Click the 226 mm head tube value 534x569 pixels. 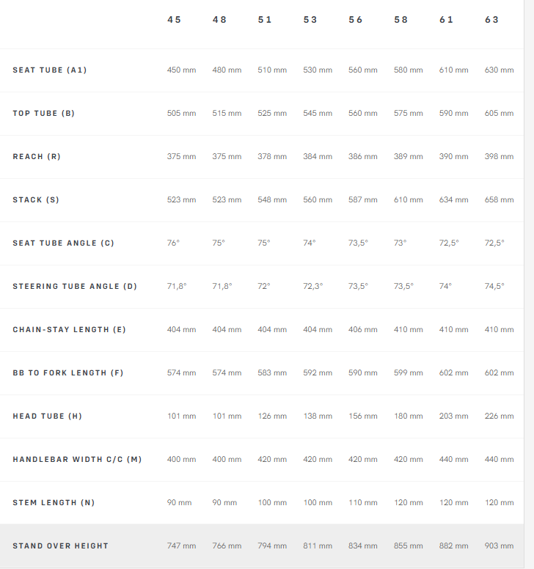(x=500, y=416)
